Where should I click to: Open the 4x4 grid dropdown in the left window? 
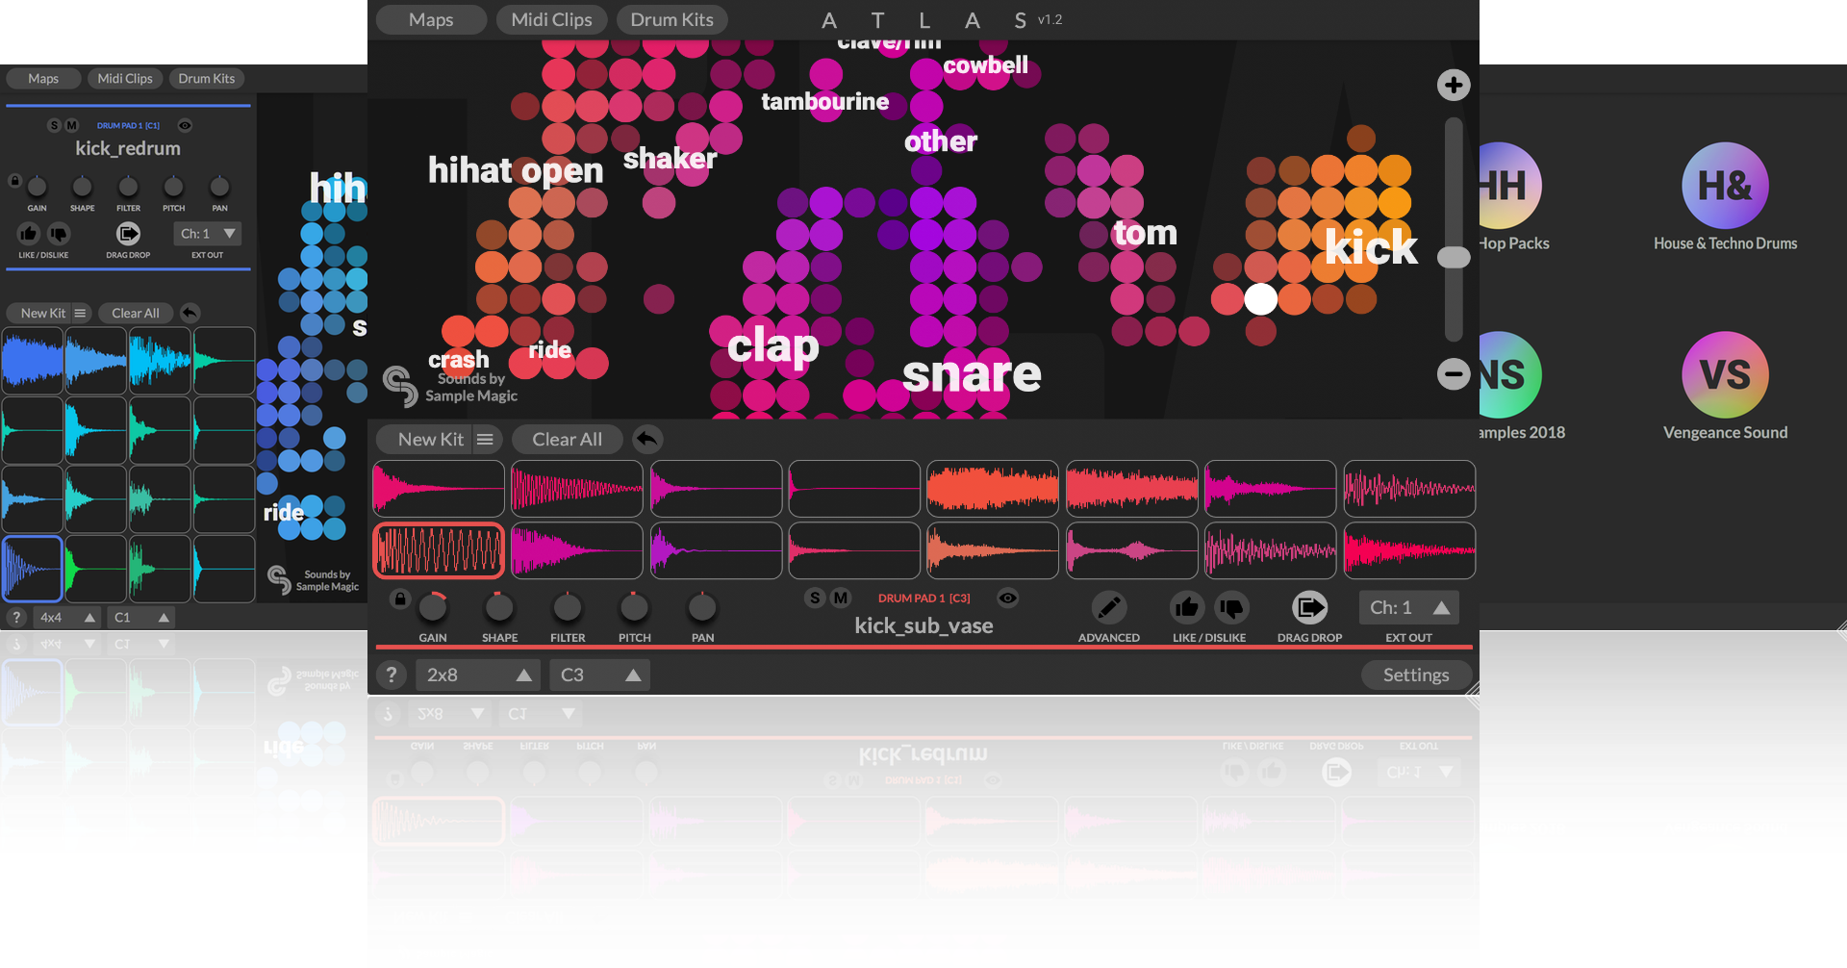coord(66,618)
